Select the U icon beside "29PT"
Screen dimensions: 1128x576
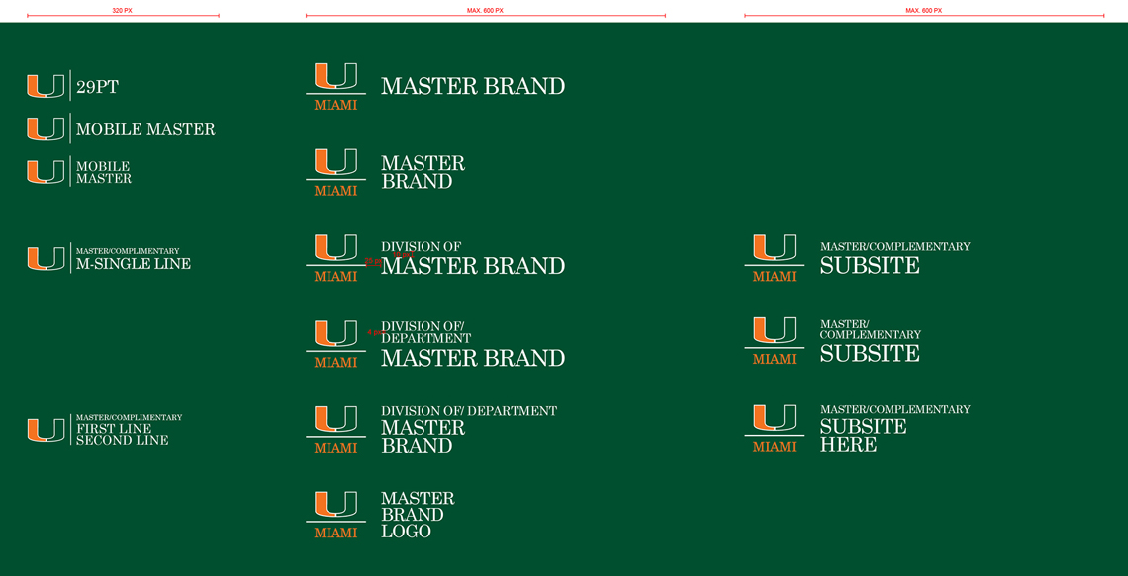click(45, 85)
